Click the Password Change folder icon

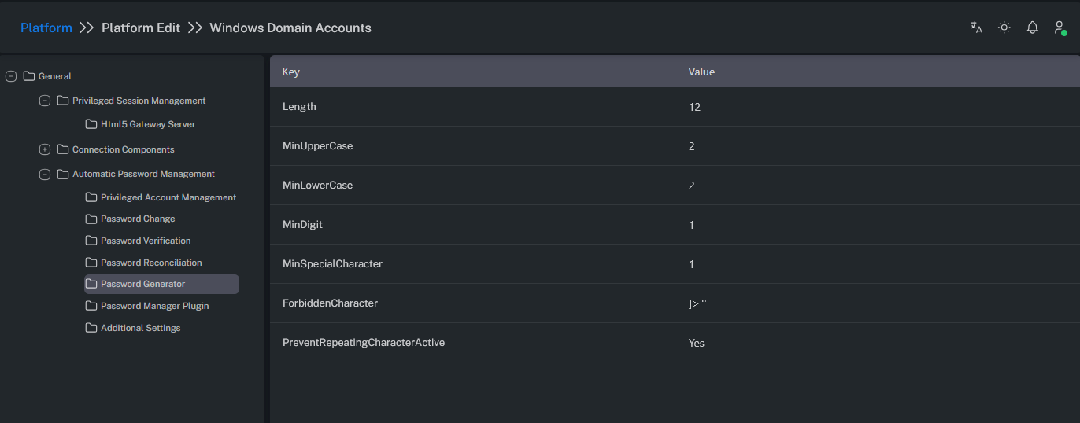[x=91, y=219]
